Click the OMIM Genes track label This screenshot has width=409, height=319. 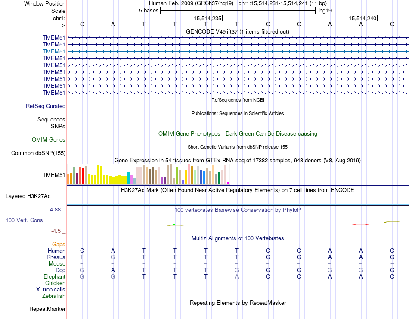click(48, 140)
